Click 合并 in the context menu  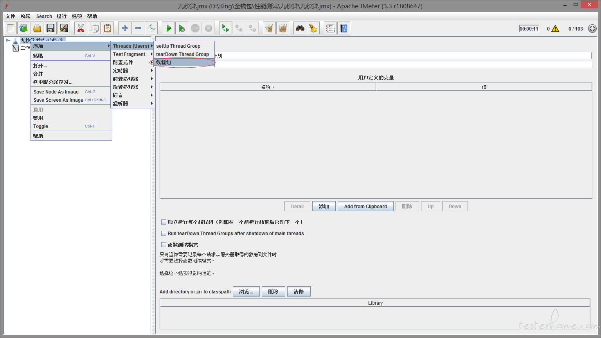(71, 74)
